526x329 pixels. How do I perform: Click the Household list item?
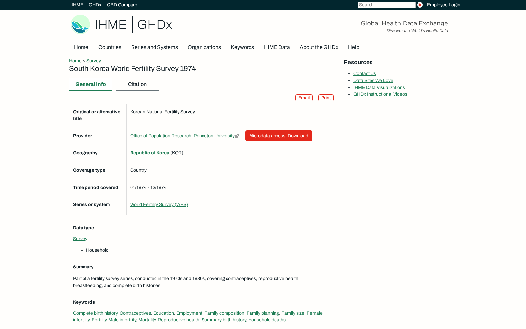tap(97, 250)
